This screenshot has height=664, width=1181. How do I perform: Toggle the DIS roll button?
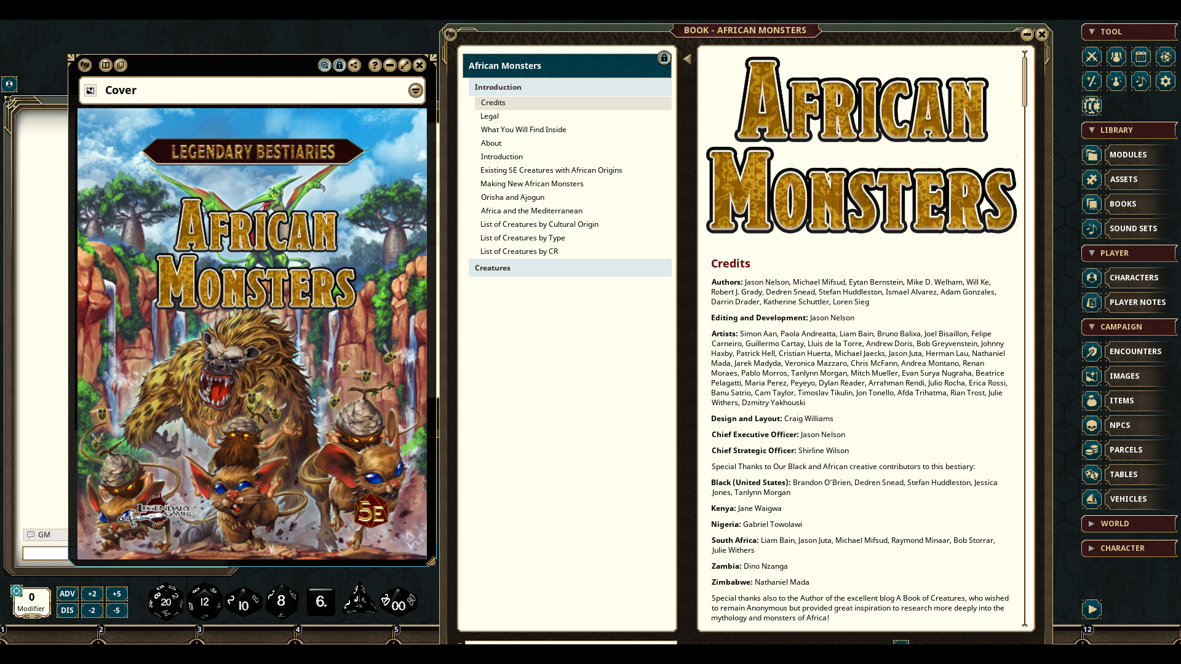coord(67,611)
